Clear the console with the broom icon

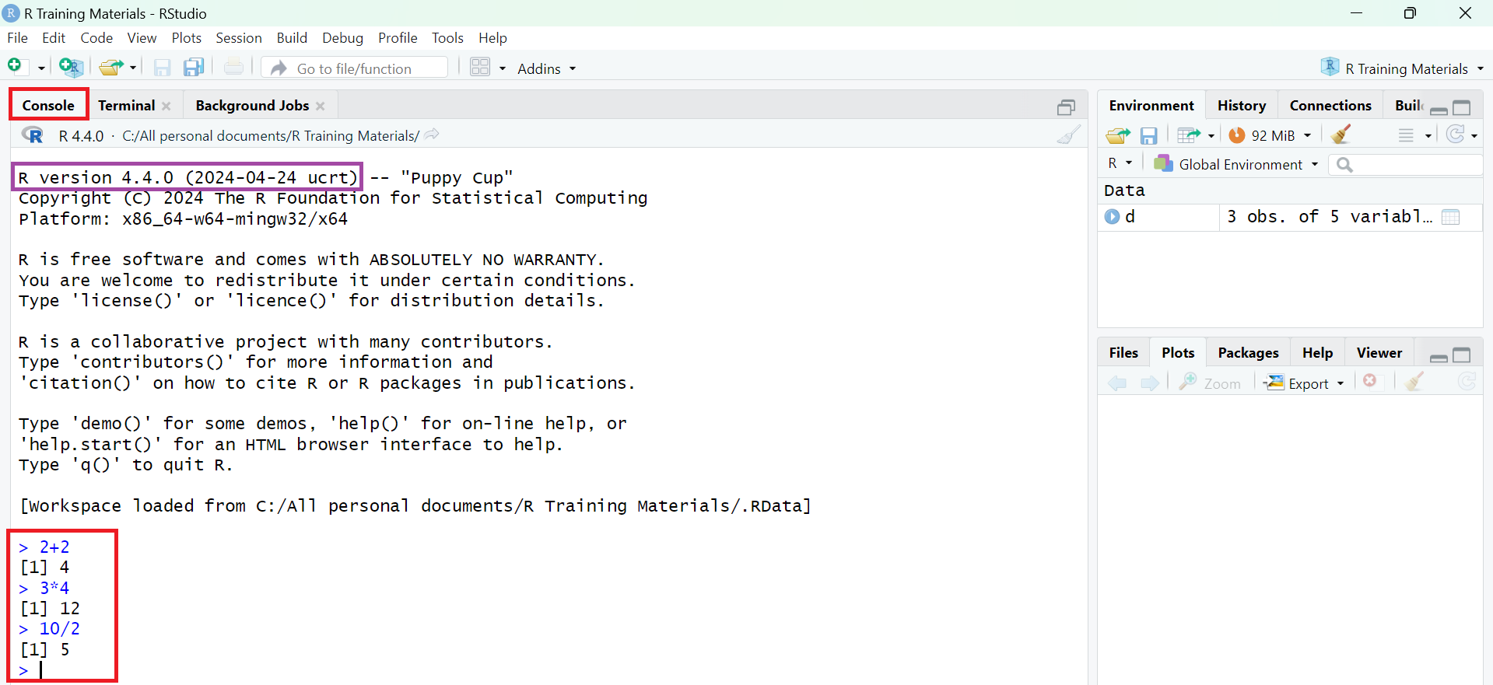(1069, 135)
